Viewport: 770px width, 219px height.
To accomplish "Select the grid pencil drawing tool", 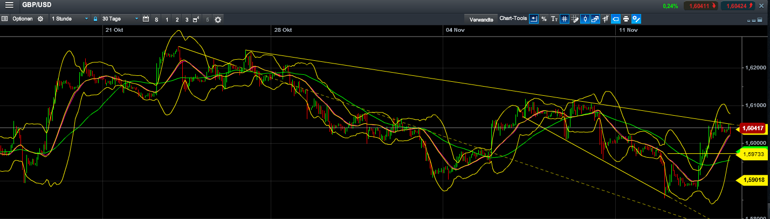I will (x=575, y=19).
